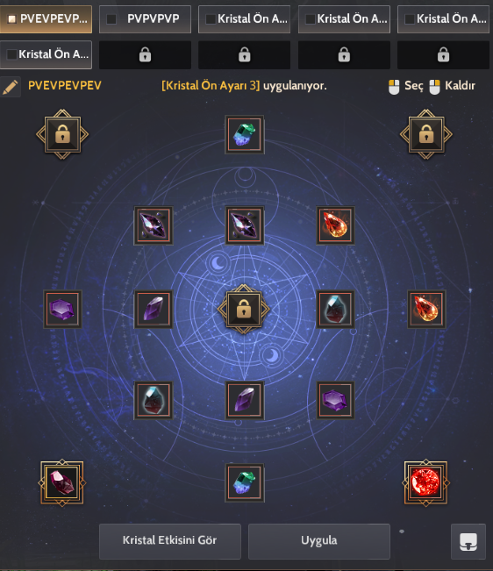This screenshot has height=571, width=493.
Task: Toggle the checked PVEVPEVP preset checkbox
Action: click(x=12, y=19)
